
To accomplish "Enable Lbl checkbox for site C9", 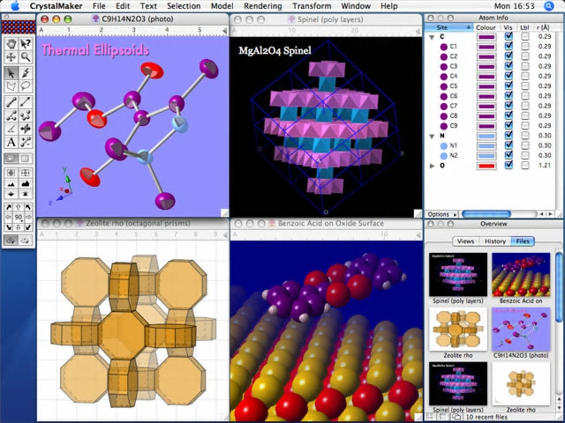I will [525, 126].
